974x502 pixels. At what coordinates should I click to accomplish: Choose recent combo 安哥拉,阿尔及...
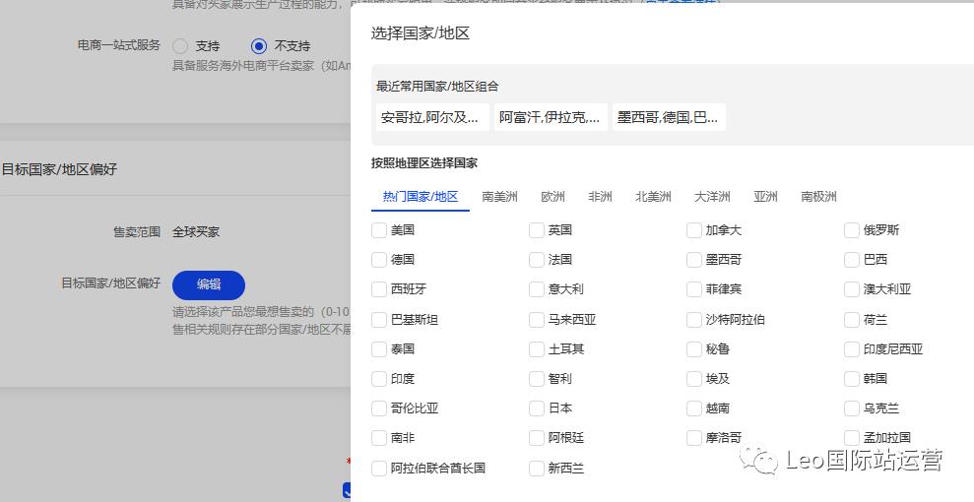(432, 117)
